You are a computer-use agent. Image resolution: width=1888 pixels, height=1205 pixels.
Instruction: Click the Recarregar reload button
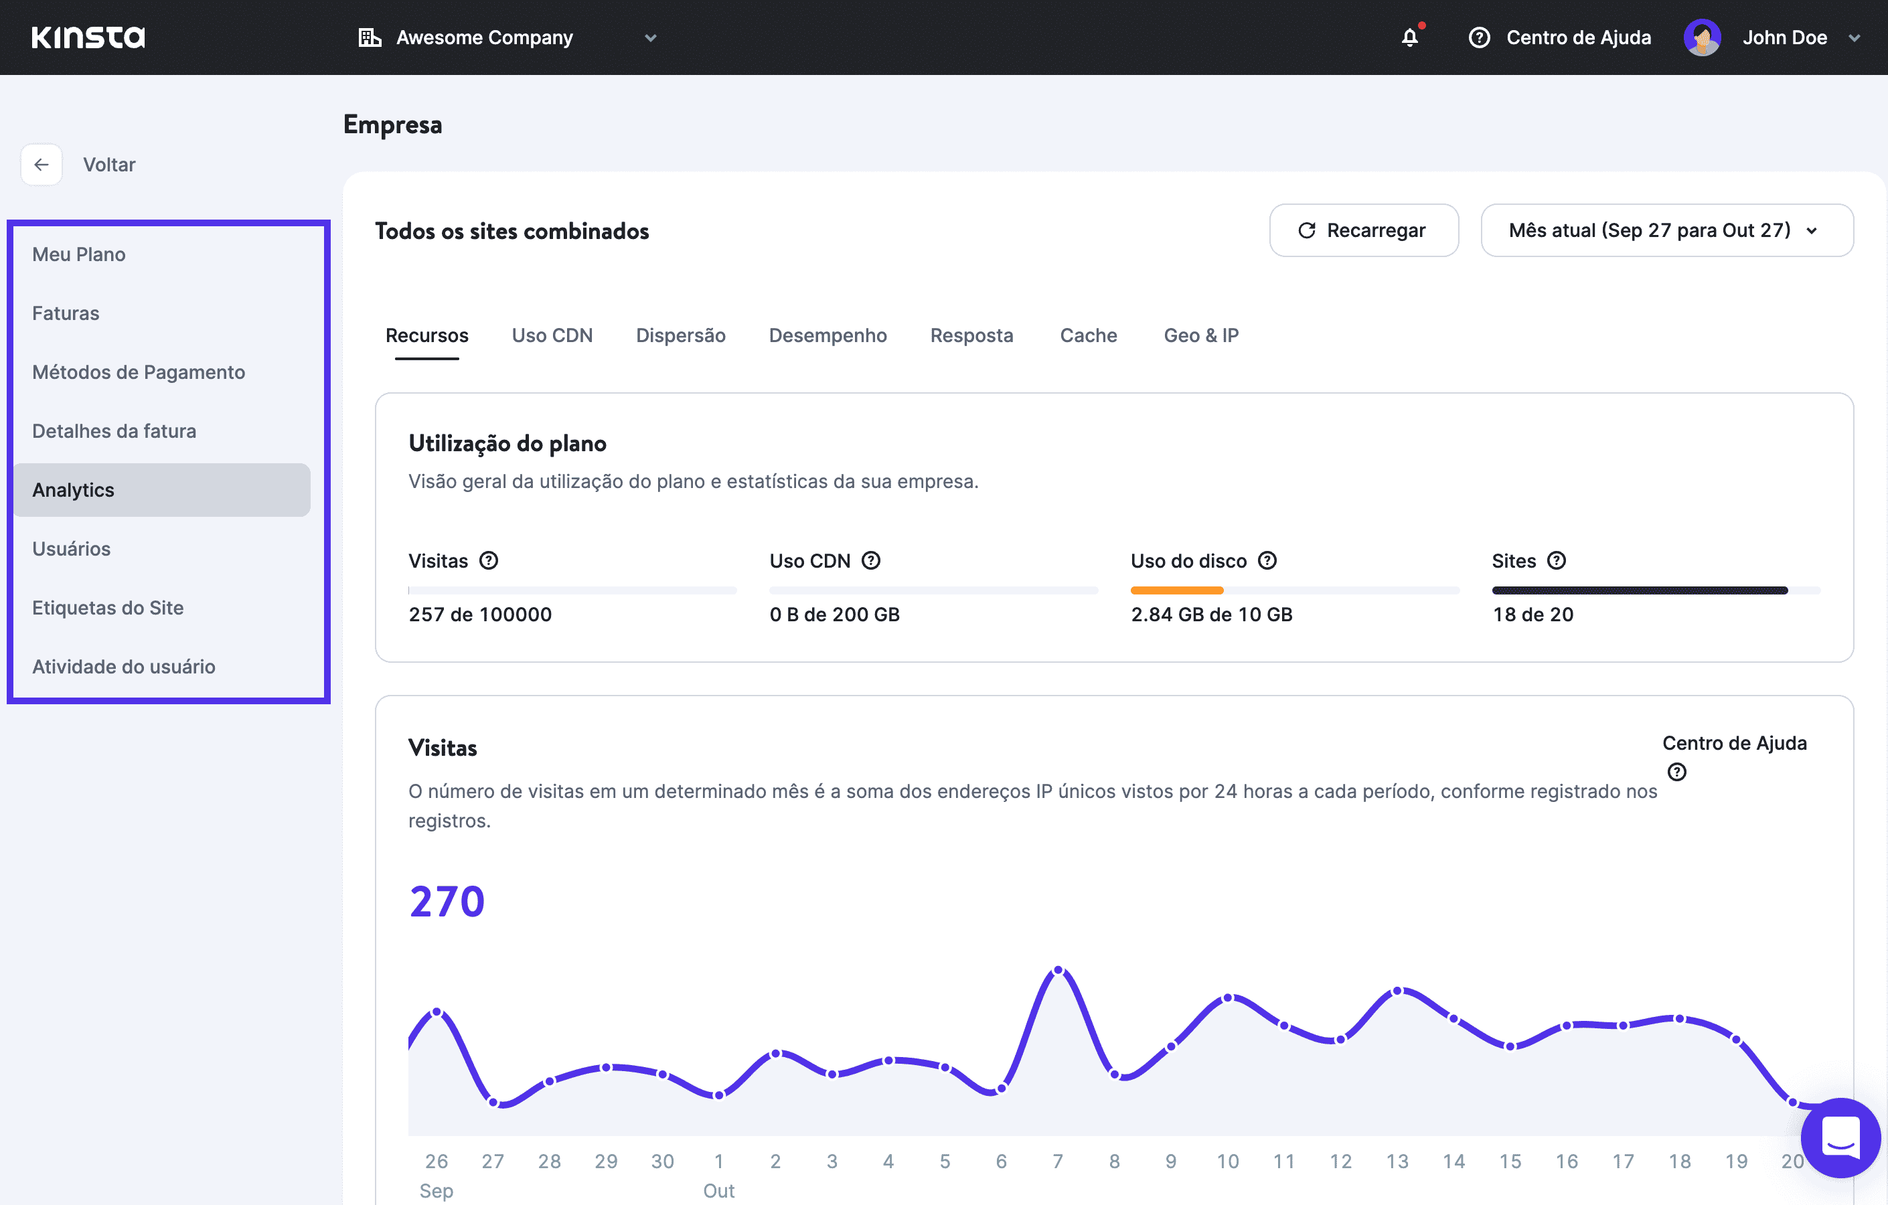(1362, 230)
